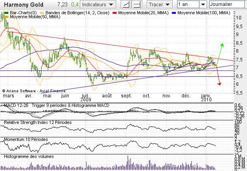The height and width of the screenshot is (171, 247).
Task: Click the Harmony Gold title
Action: click(x=24, y=5)
